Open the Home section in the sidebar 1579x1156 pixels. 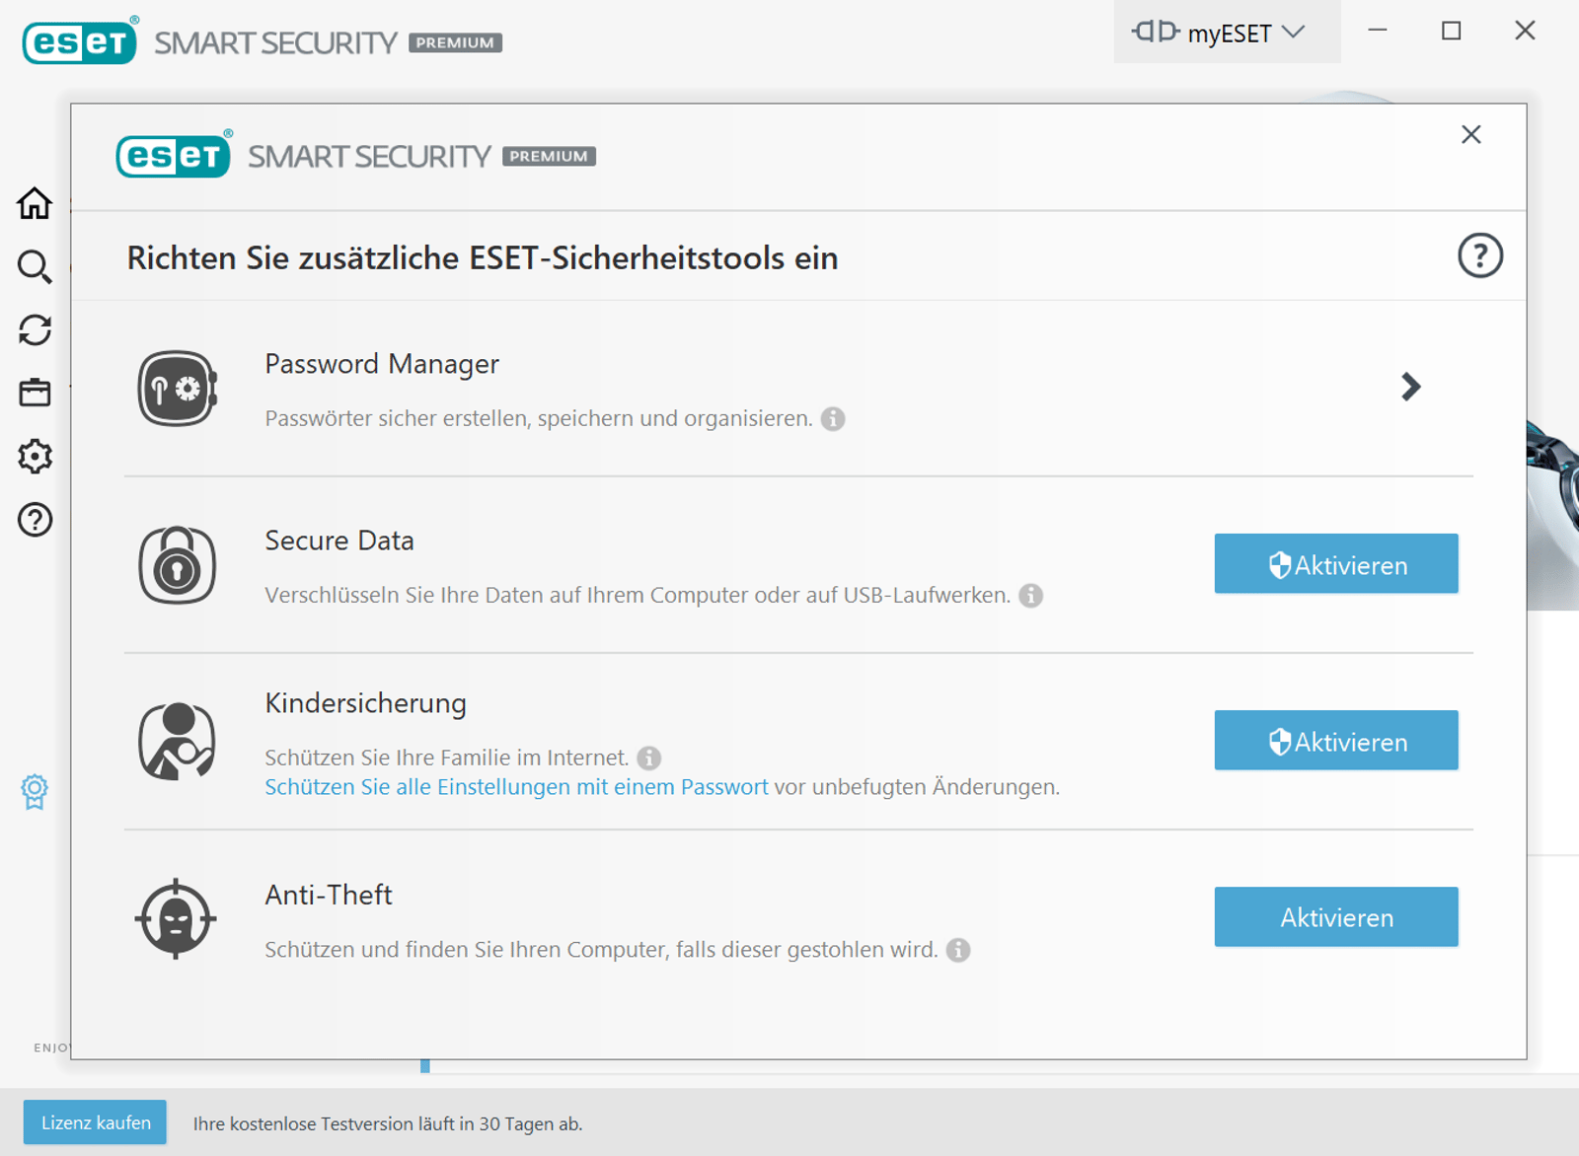pos(35,204)
